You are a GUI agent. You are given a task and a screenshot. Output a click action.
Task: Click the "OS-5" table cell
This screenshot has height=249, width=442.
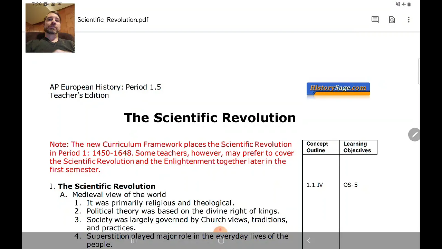pos(350,185)
